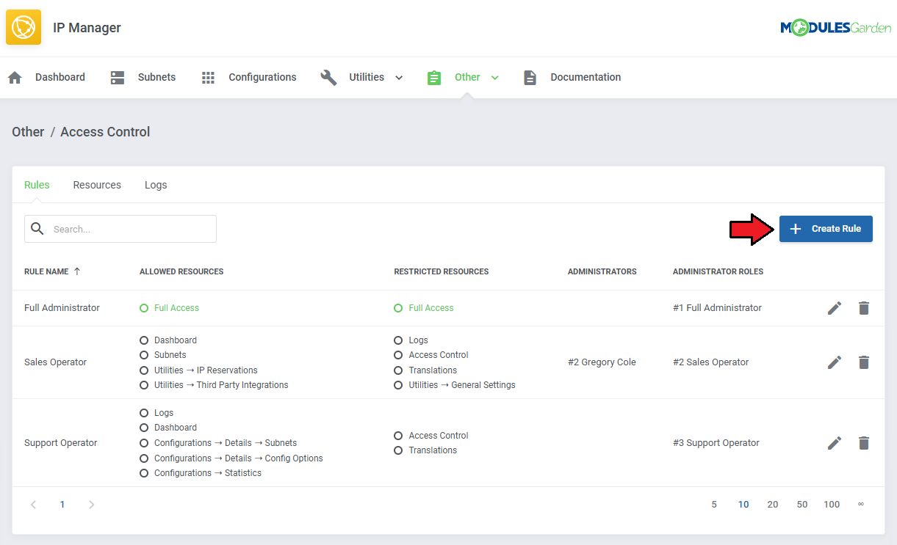Click Utilities → General Settings resource

click(x=462, y=385)
